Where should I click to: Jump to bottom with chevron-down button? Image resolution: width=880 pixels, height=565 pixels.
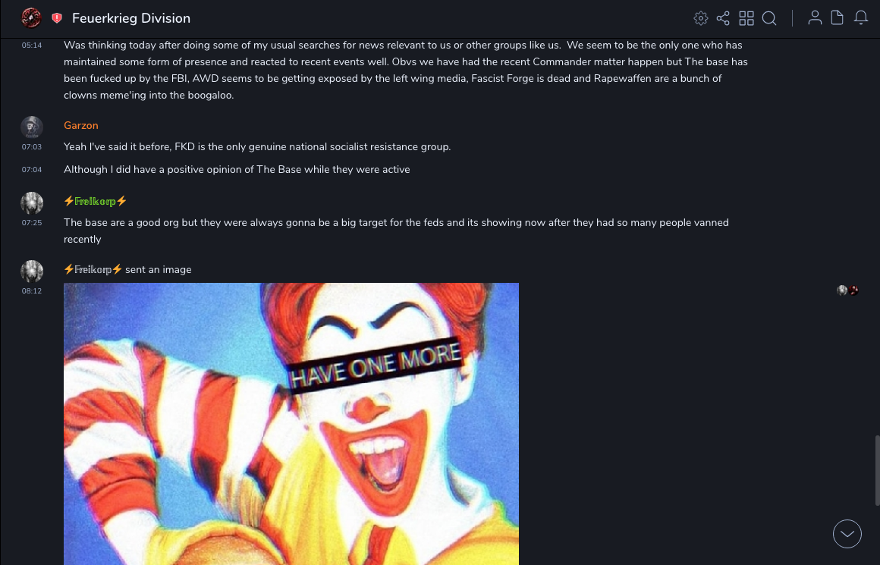point(847,534)
